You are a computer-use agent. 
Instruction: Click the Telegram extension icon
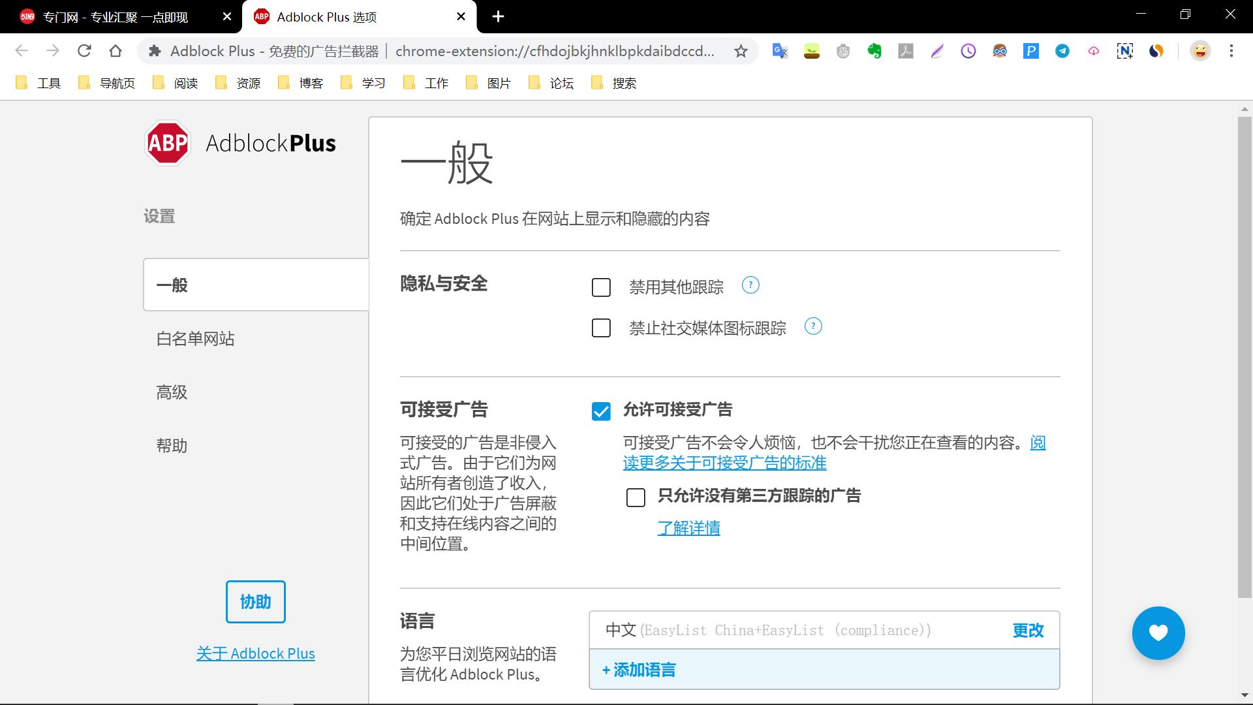tap(1062, 51)
